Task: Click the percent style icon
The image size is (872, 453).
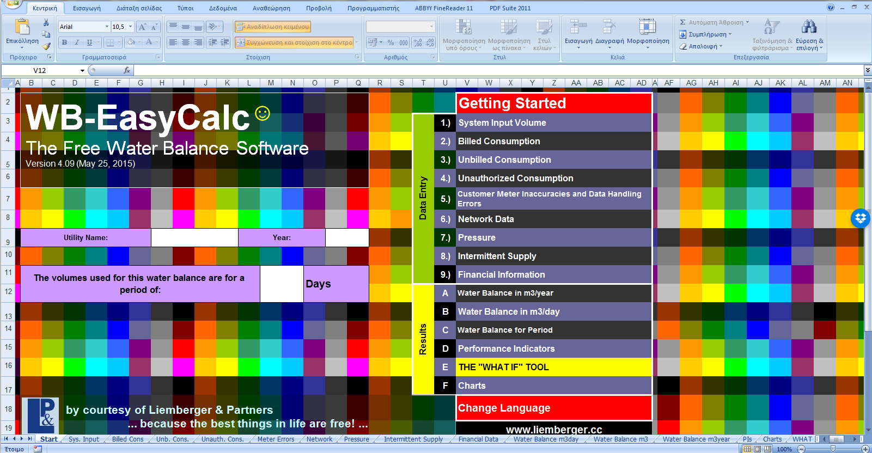Action: [391, 42]
